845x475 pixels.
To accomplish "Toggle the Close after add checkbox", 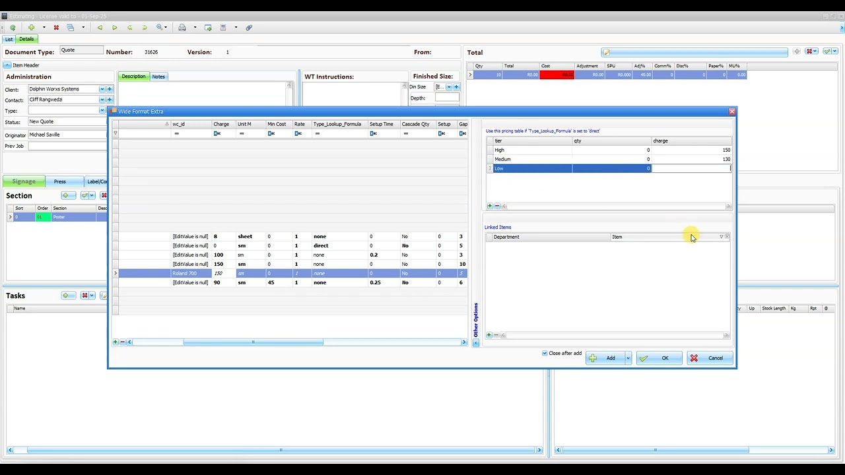I will (545, 354).
